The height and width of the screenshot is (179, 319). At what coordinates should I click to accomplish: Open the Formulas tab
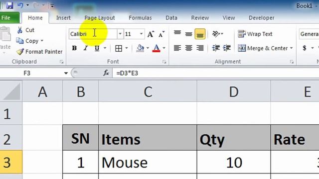click(140, 18)
